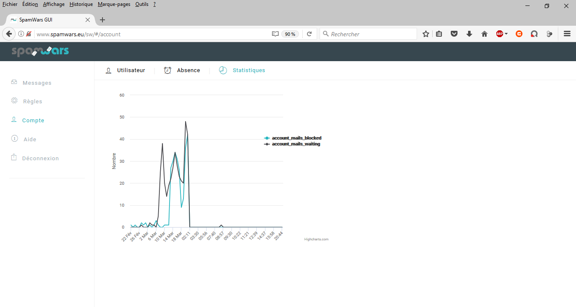
Task: Open the ? help menu
Action: coord(154,4)
